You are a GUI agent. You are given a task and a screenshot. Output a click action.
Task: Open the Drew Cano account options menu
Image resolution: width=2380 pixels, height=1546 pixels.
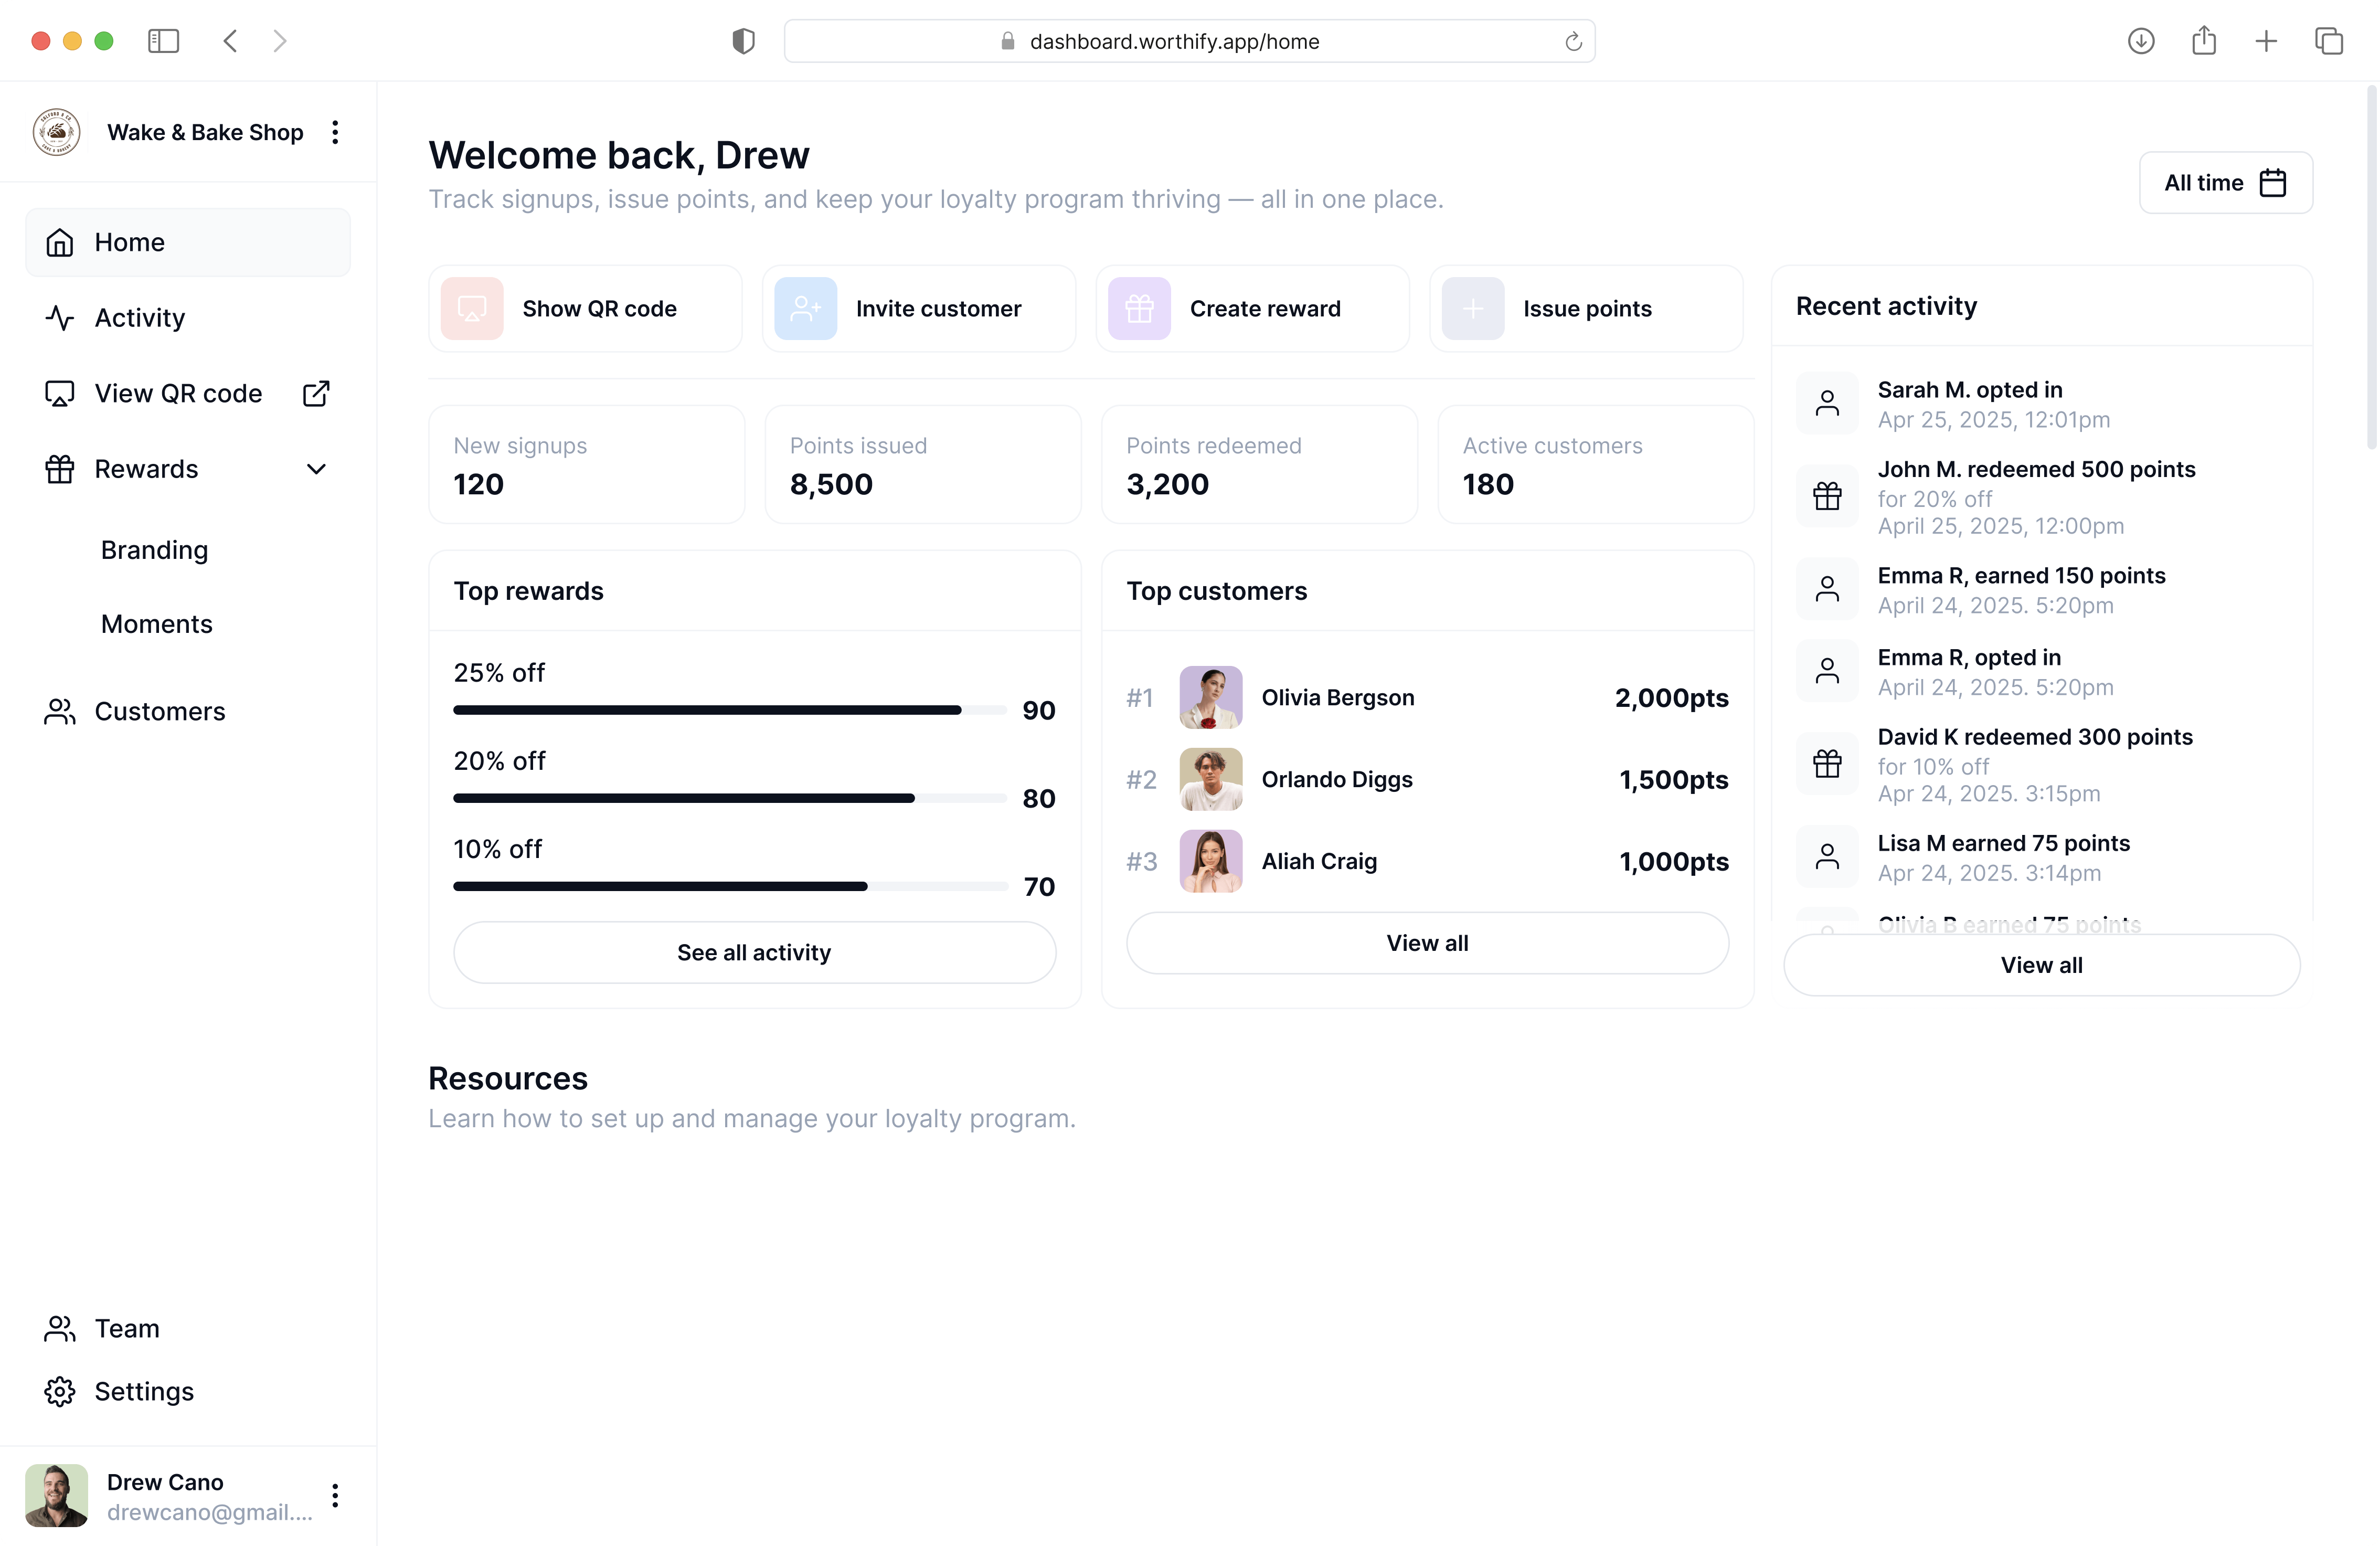click(x=335, y=1495)
